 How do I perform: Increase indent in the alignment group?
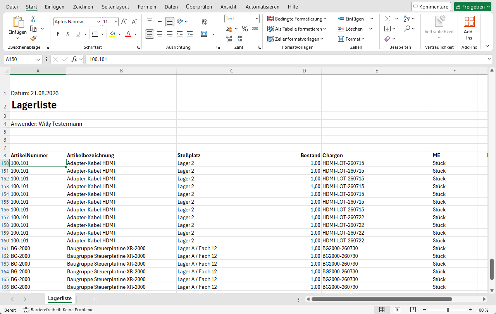[x=189, y=34]
